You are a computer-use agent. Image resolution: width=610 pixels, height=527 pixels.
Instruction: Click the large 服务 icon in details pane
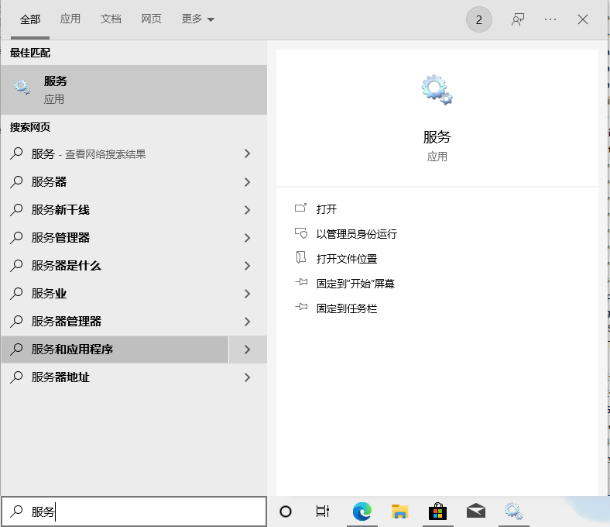(437, 90)
